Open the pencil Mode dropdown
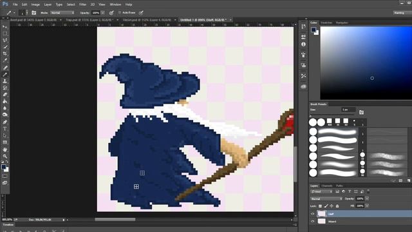 tap(62, 13)
